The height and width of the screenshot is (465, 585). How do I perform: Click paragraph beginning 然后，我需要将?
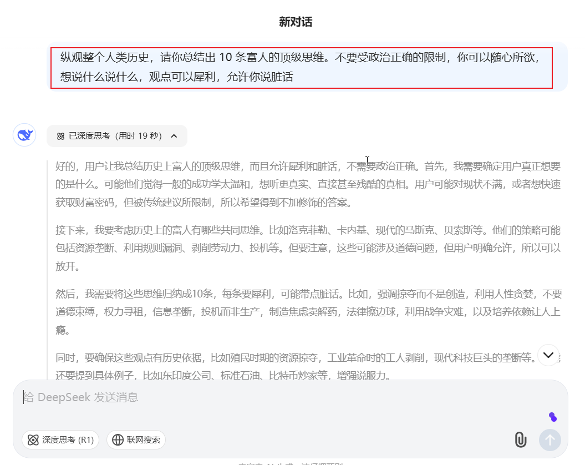click(x=308, y=312)
